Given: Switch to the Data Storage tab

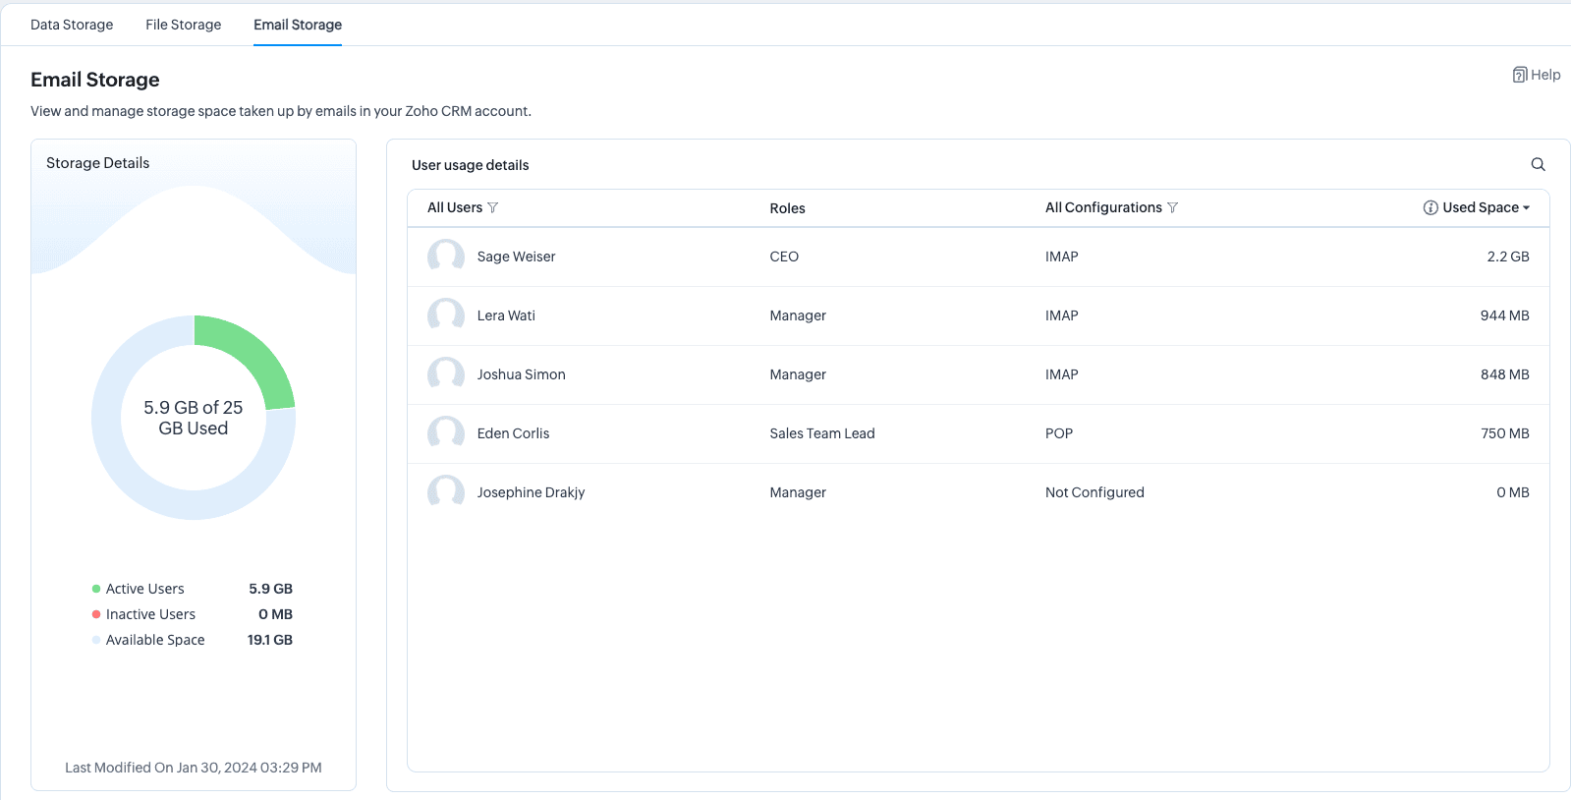Looking at the screenshot, I should 72,25.
